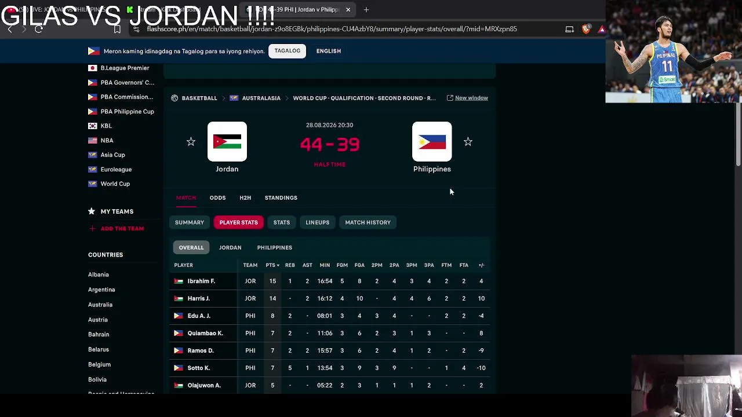Image resolution: width=742 pixels, height=417 pixels.
Task: Select Belarus from countries list
Action: click(x=99, y=349)
